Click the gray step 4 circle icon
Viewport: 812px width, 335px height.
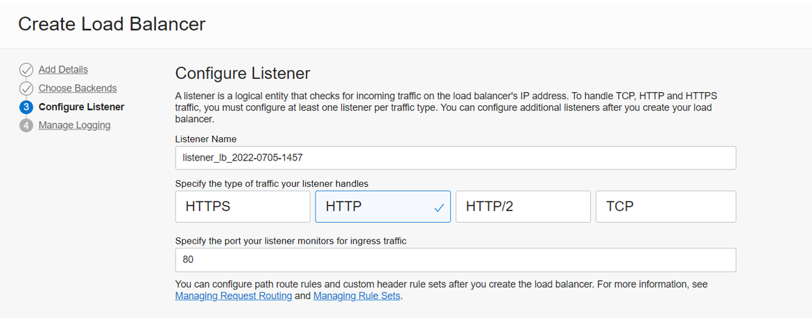(26, 126)
